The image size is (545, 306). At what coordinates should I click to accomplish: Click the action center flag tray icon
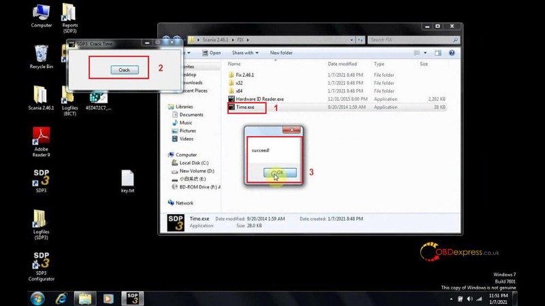(x=461, y=299)
